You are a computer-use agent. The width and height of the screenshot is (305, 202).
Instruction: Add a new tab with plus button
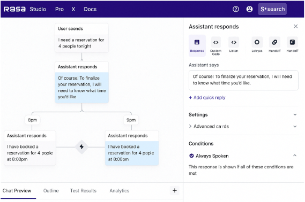coord(175,191)
